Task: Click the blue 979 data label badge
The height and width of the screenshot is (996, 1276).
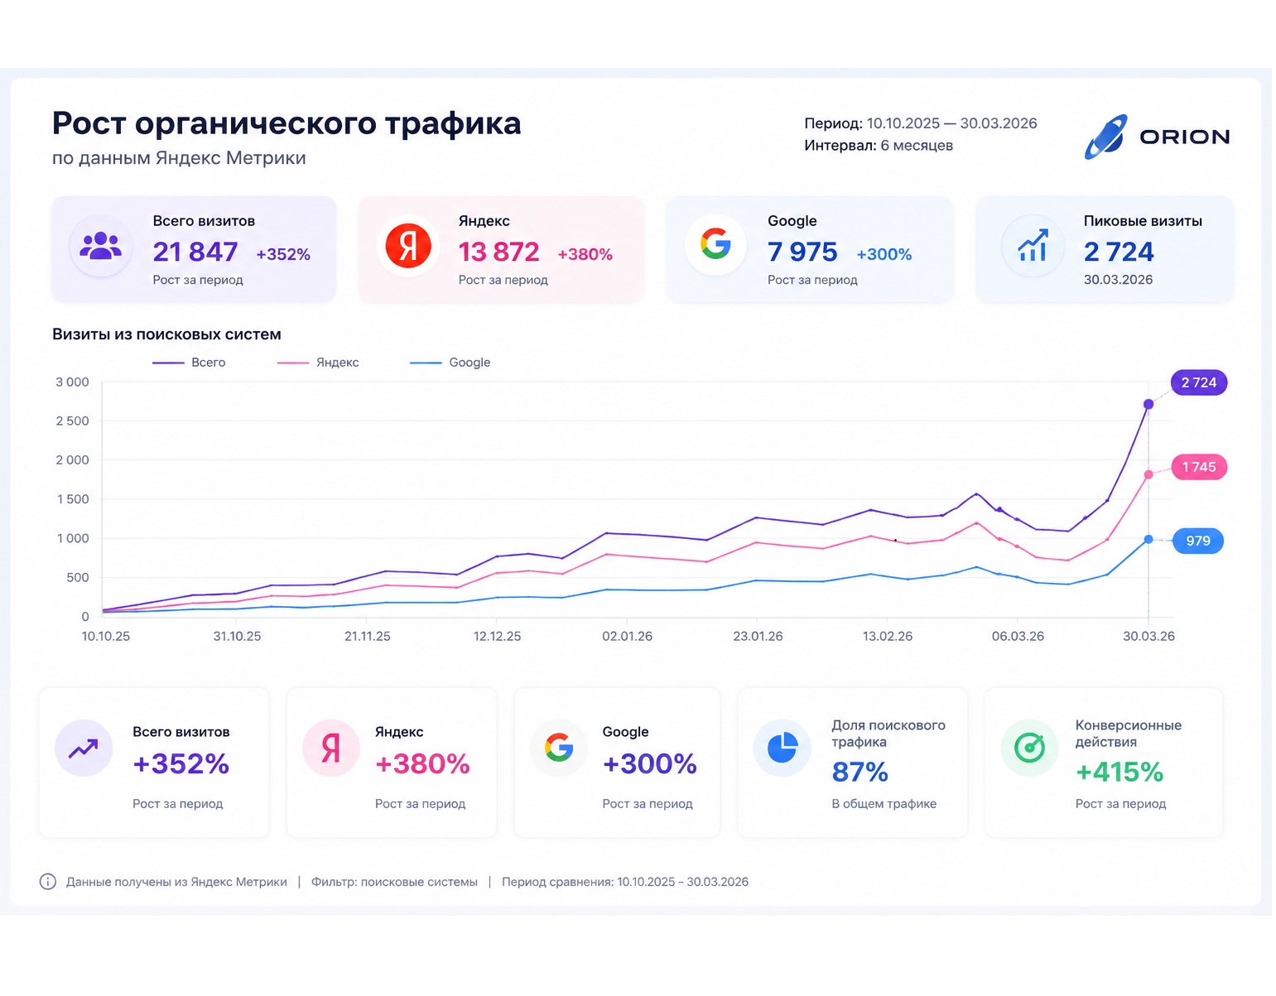Action: point(1198,541)
